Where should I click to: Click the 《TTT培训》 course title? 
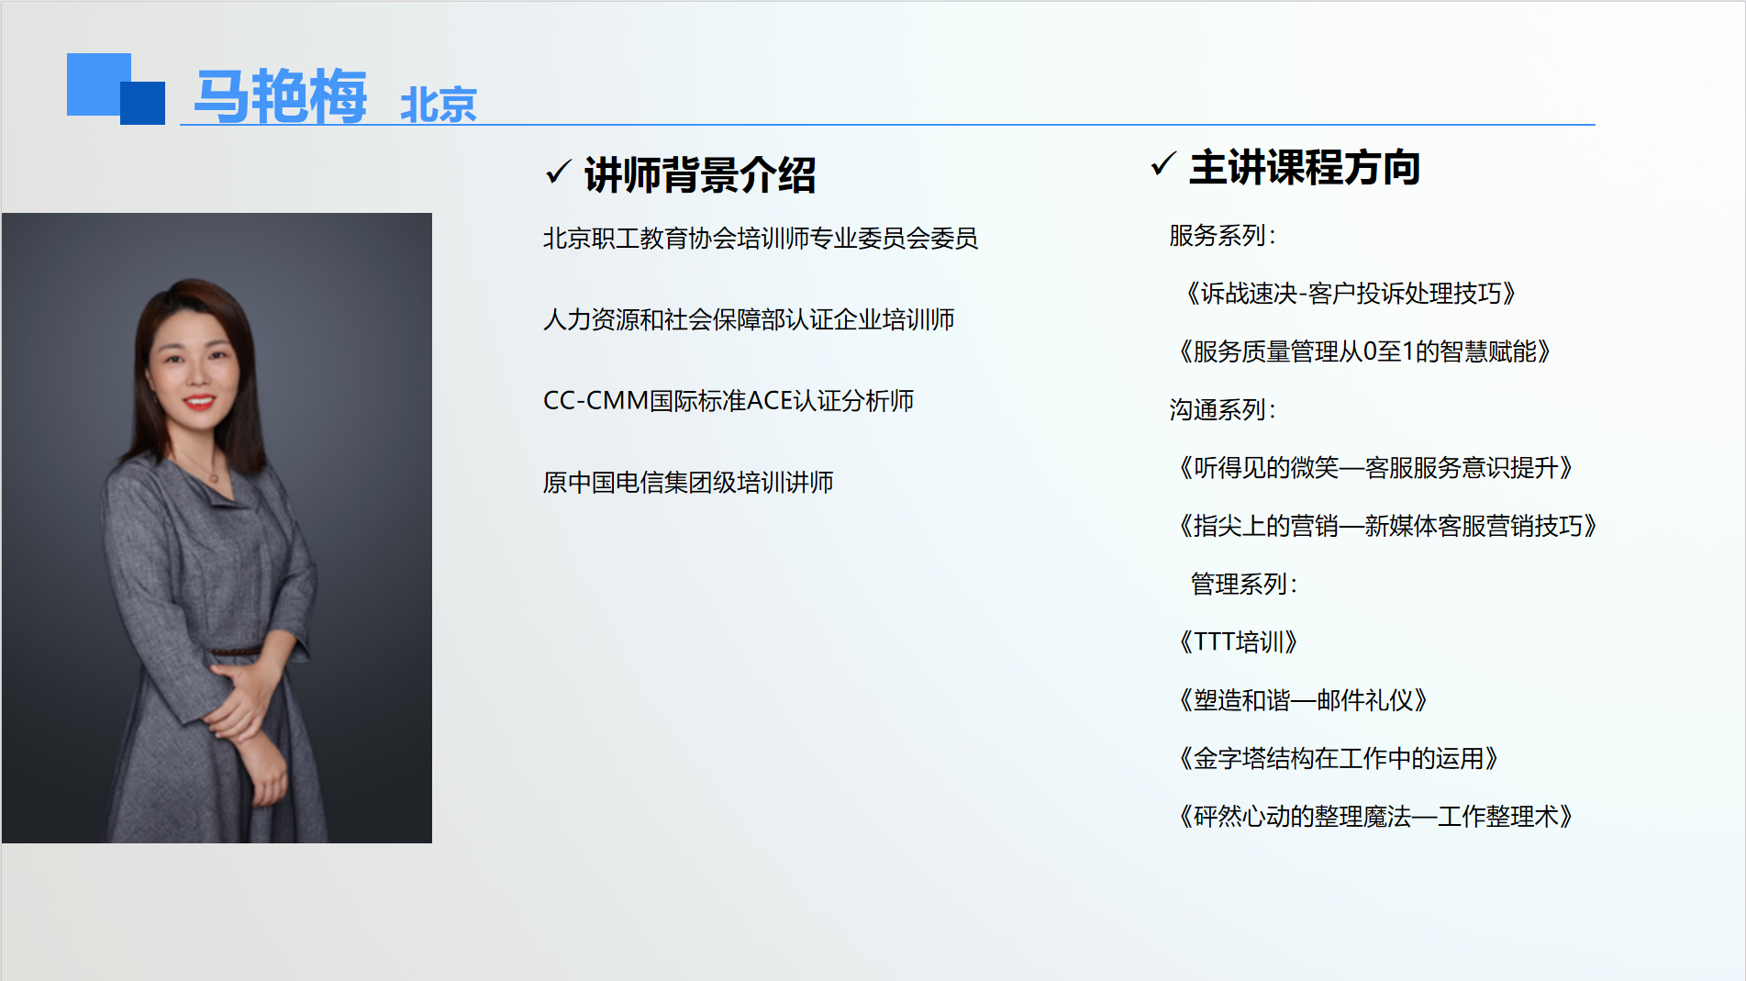tap(1237, 642)
